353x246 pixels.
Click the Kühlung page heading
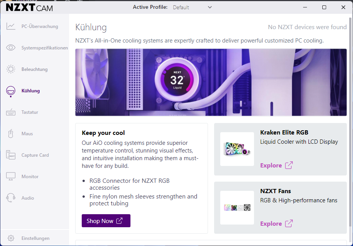tap(91, 27)
